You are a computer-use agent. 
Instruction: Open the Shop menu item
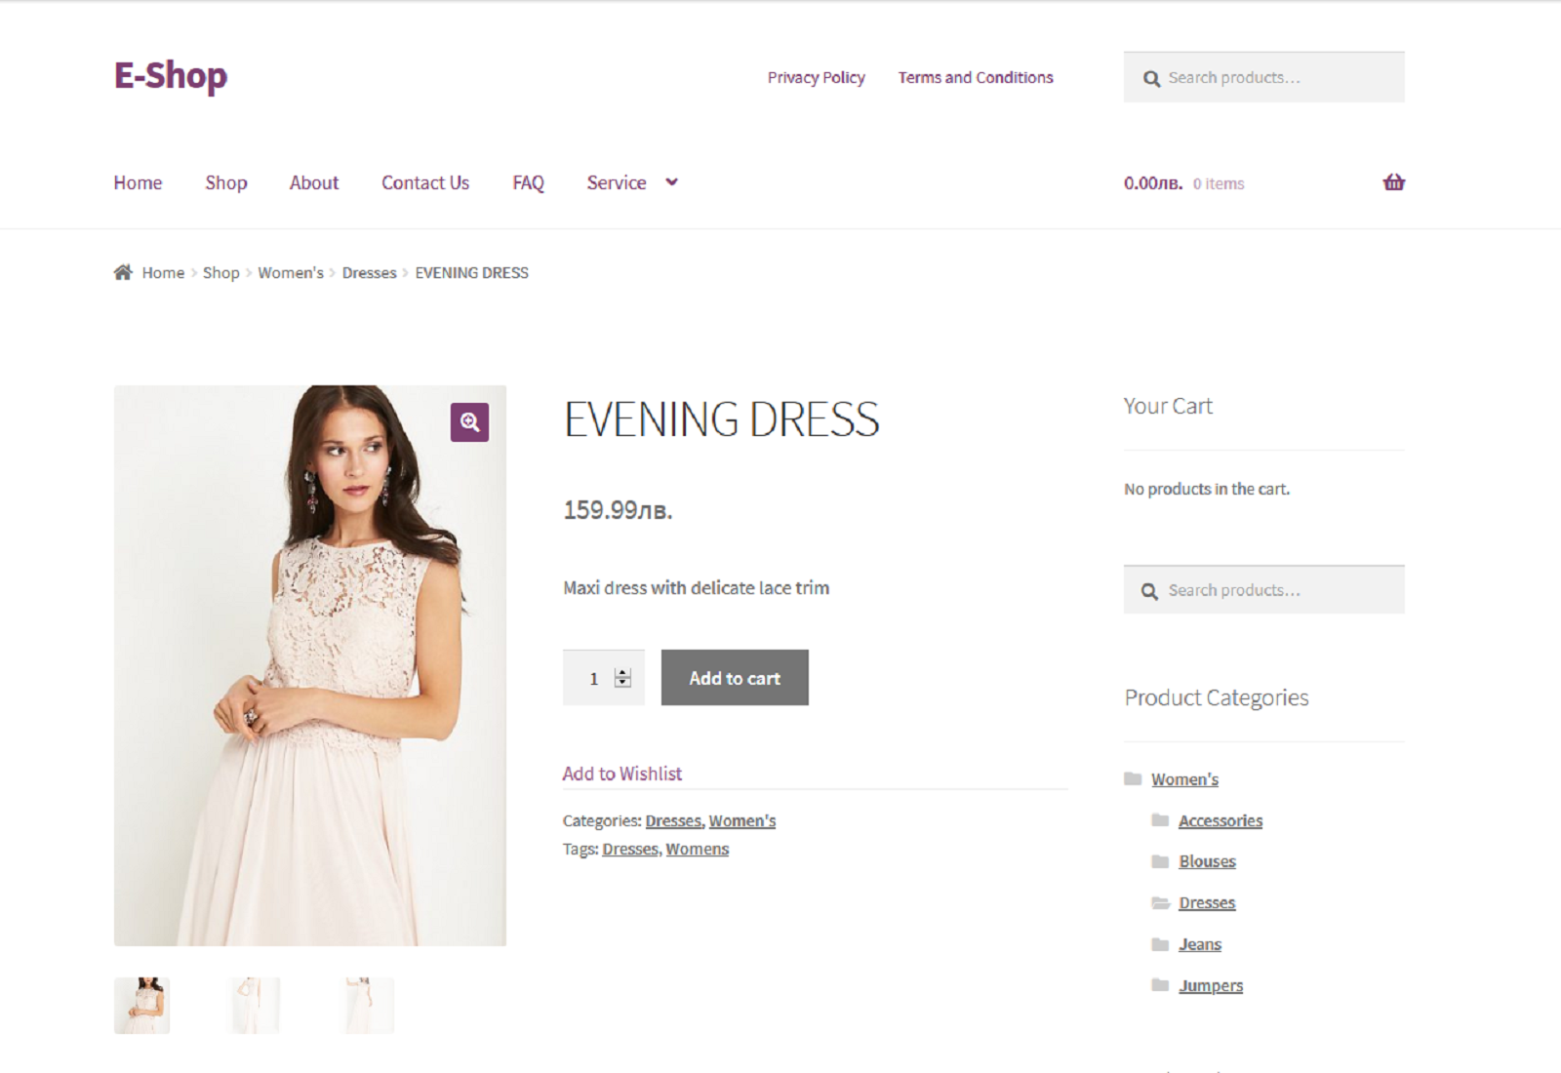pyautogui.click(x=225, y=183)
